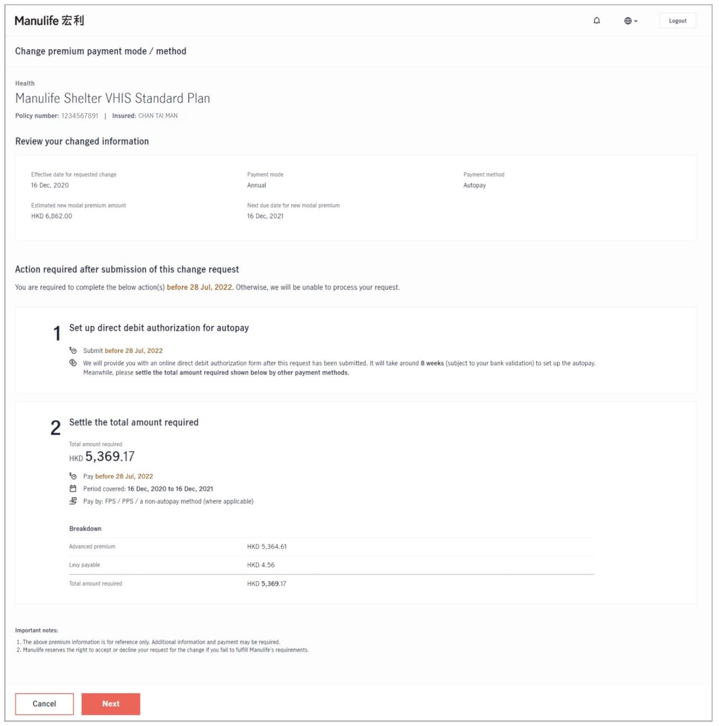Click the next due date 16 Dec, 2021
Image resolution: width=719 pixels, height=726 pixels.
click(265, 216)
